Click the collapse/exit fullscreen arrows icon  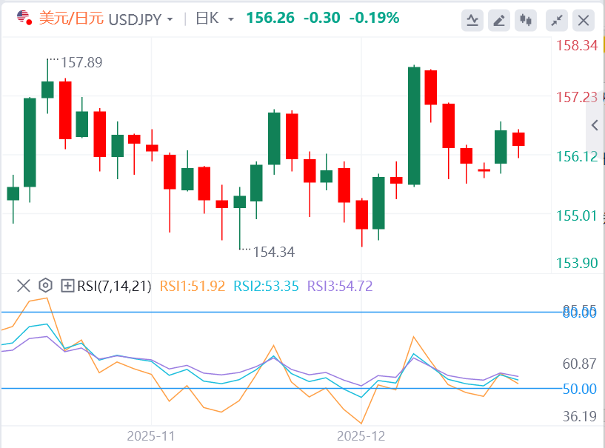(x=555, y=20)
